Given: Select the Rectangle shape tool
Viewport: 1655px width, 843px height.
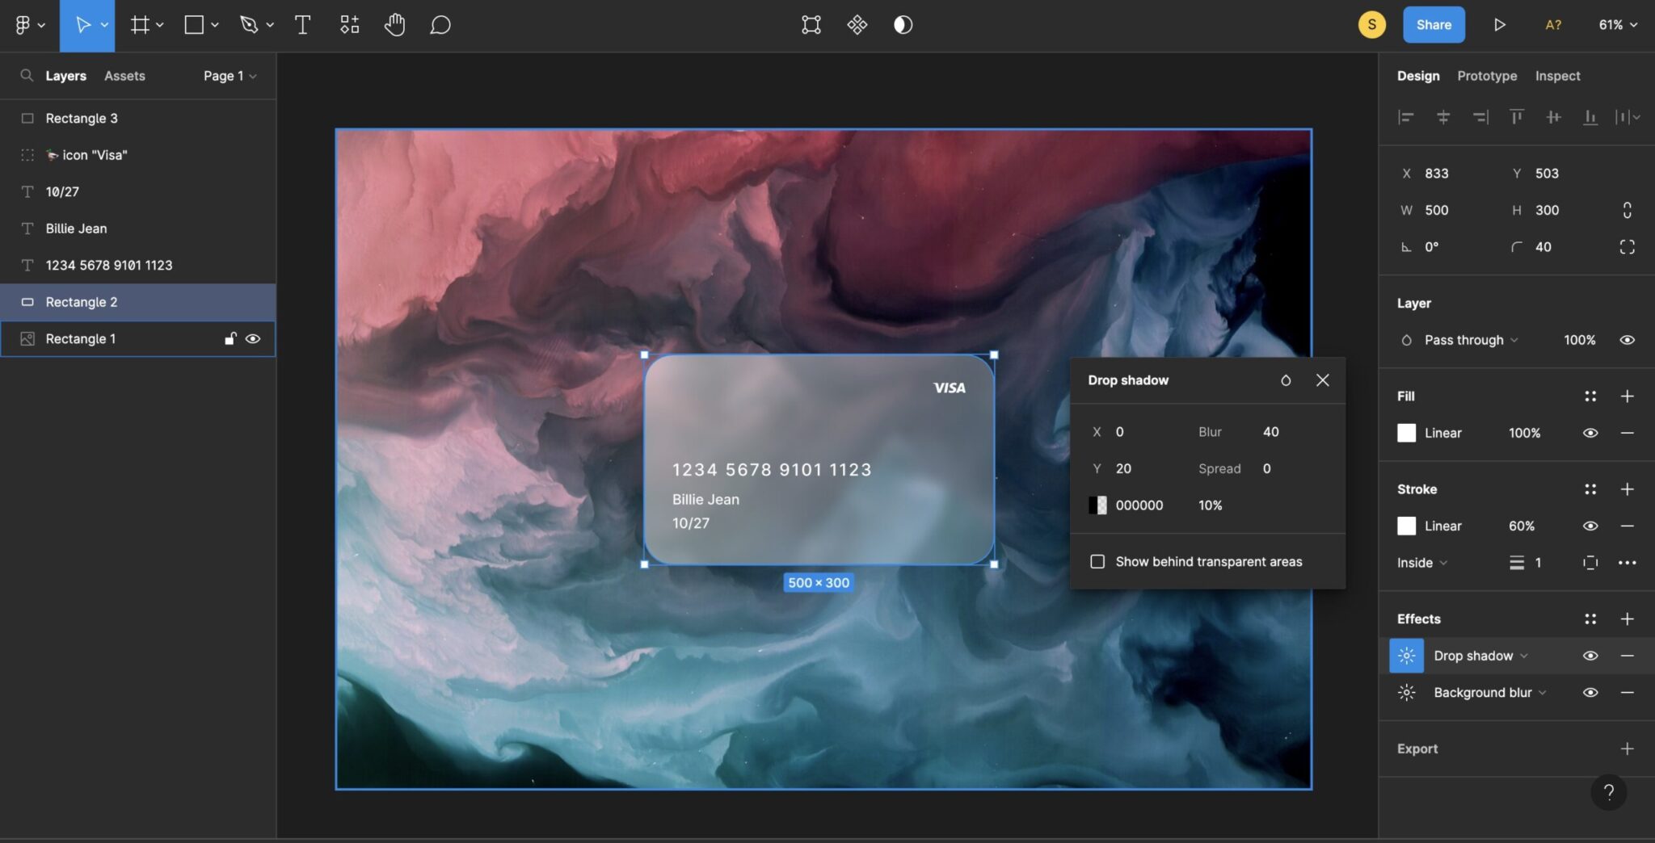Looking at the screenshot, I should (x=193, y=24).
